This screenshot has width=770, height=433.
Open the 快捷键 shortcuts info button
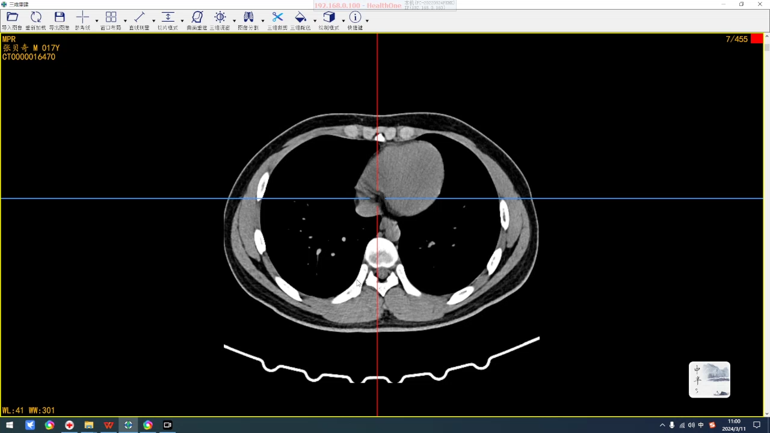click(355, 18)
